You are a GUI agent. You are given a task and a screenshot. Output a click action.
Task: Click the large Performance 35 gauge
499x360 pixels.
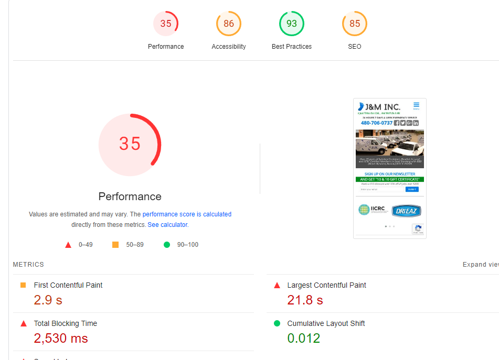click(130, 145)
